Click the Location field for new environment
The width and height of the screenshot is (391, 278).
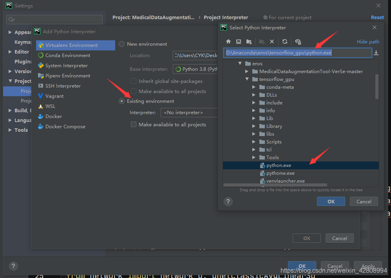(195, 56)
